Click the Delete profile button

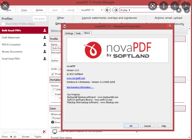[x=39, y=10]
